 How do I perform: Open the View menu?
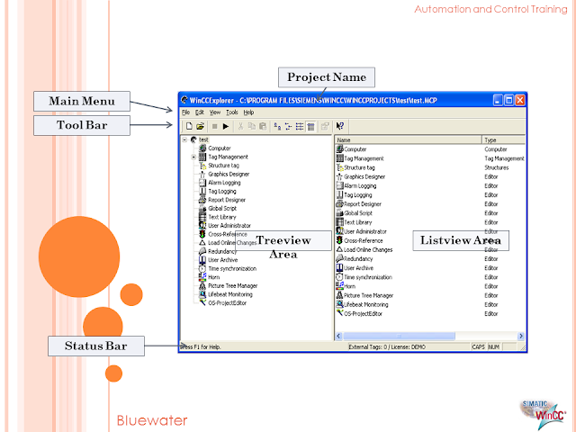(x=215, y=112)
